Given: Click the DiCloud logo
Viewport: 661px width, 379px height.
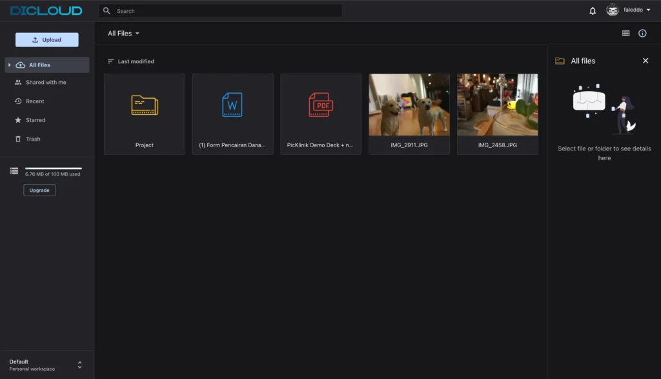Looking at the screenshot, I should [46, 11].
